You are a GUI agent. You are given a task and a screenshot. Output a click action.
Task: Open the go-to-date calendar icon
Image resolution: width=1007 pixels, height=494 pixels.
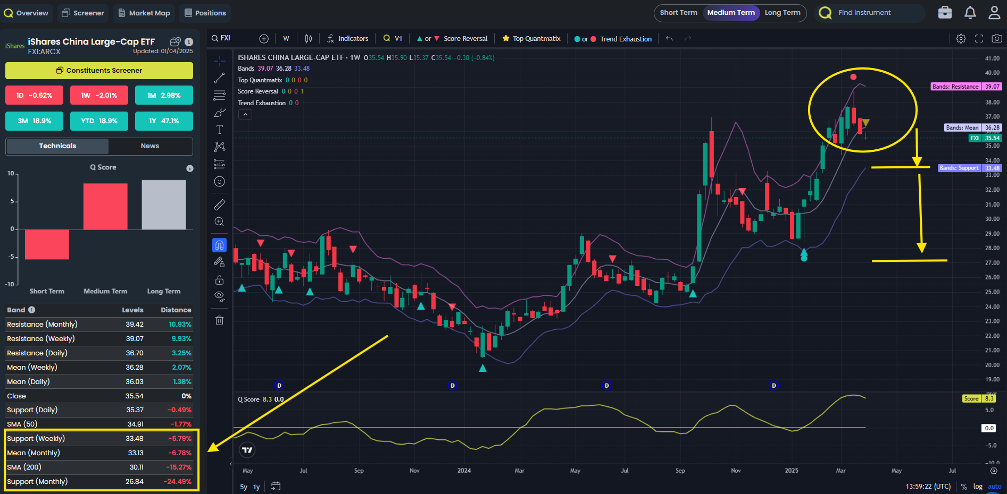coord(276,486)
